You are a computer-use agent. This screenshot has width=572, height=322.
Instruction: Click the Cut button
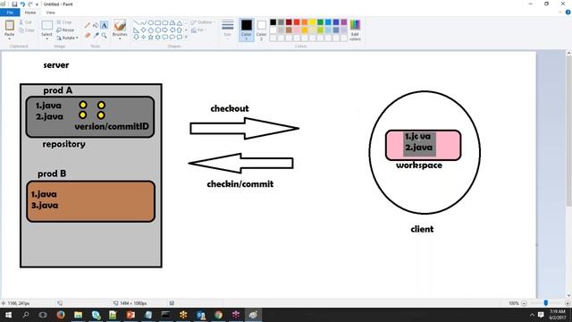26,22
